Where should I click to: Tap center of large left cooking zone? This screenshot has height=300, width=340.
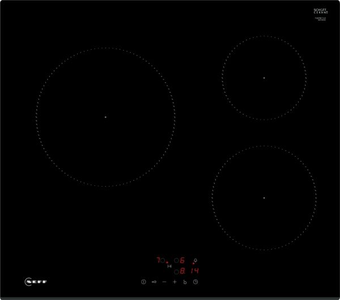click(x=105, y=117)
